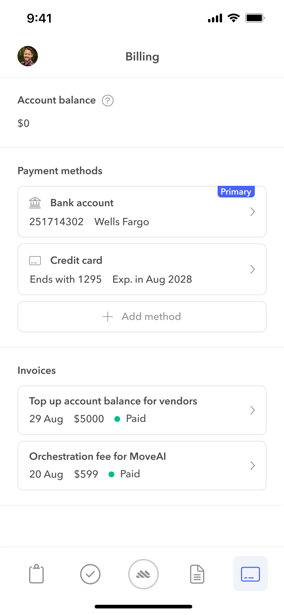Tap the credit card icon
This screenshot has height=615, width=284.
(x=35, y=261)
